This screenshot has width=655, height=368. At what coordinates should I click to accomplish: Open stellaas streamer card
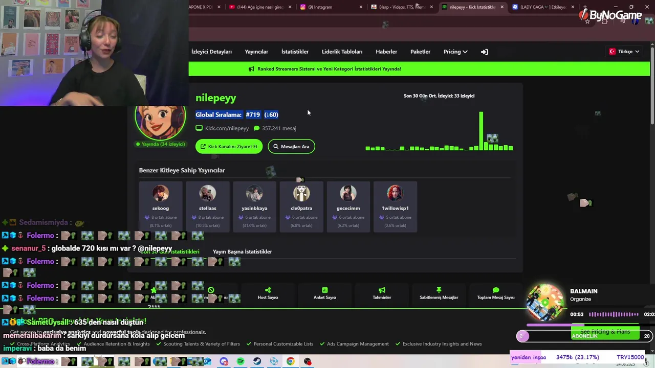coord(207,206)
